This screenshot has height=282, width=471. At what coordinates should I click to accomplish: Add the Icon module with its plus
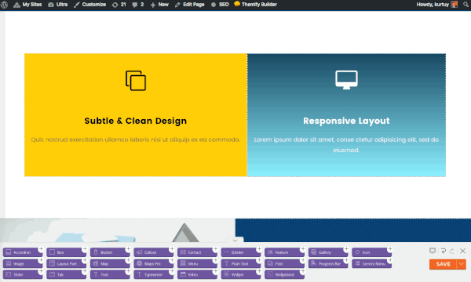point(390,249)
